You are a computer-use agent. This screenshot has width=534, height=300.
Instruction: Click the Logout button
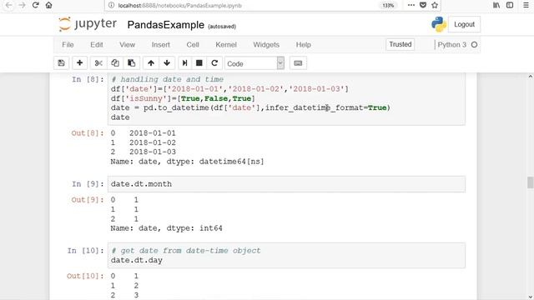pyautogui.click(x=464, y=24)
